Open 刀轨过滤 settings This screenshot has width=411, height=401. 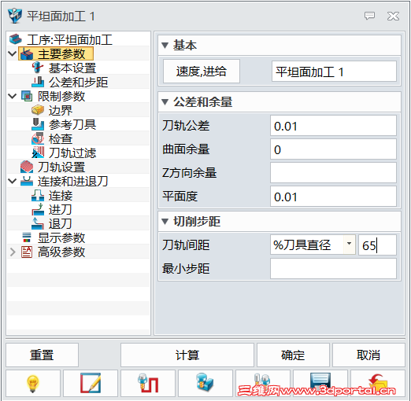point(72,153)
